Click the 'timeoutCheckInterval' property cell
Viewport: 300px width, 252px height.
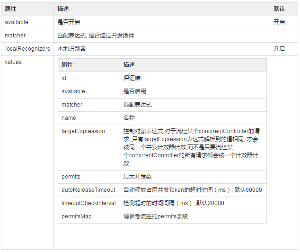pos(88,203)
